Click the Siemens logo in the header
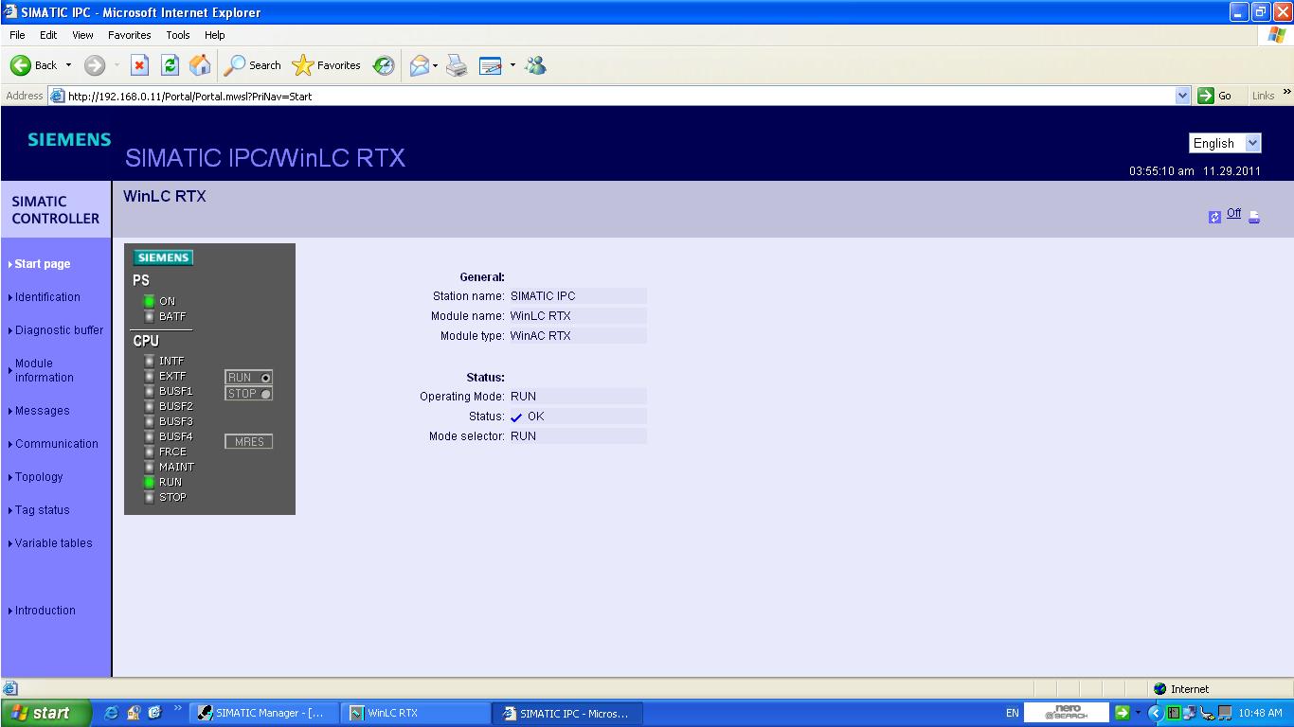Image resolution: width=1294 pixels, height=727 pixels. (x=69, y=140)
